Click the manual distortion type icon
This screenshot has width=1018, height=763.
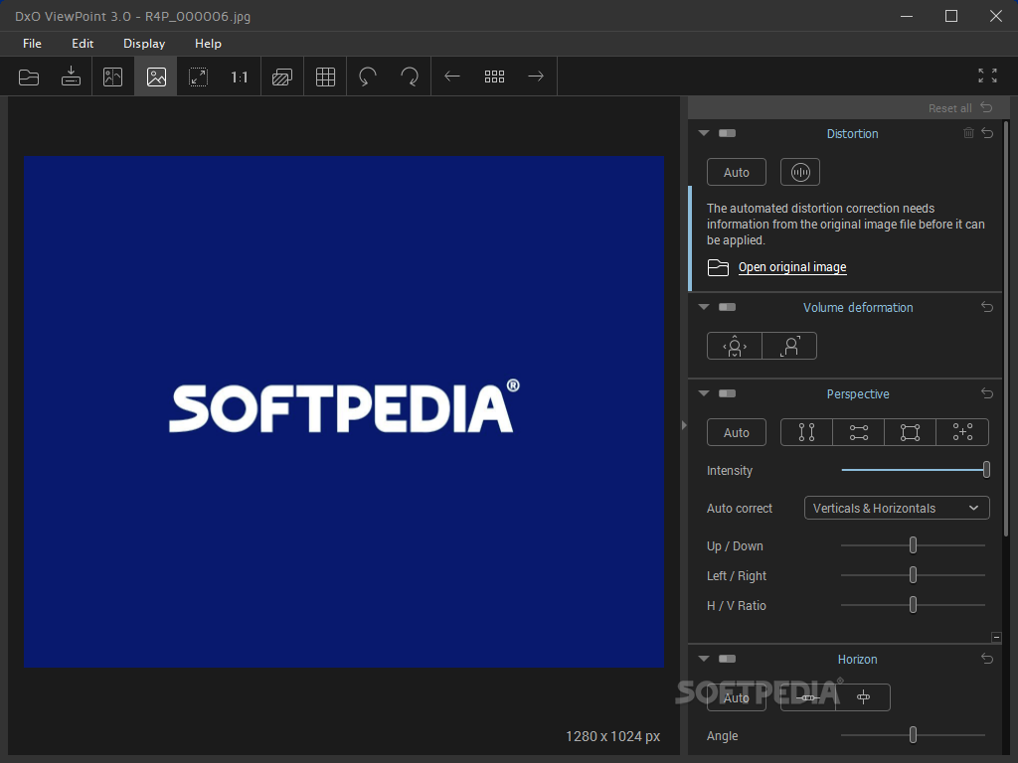pos(800,172)
